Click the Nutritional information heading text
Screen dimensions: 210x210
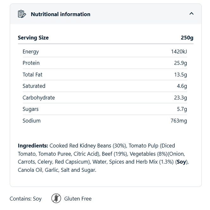[x=60, y=14]
